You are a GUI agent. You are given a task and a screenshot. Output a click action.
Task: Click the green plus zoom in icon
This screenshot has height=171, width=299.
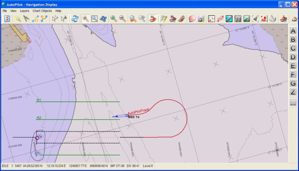(x=113, y=19)
